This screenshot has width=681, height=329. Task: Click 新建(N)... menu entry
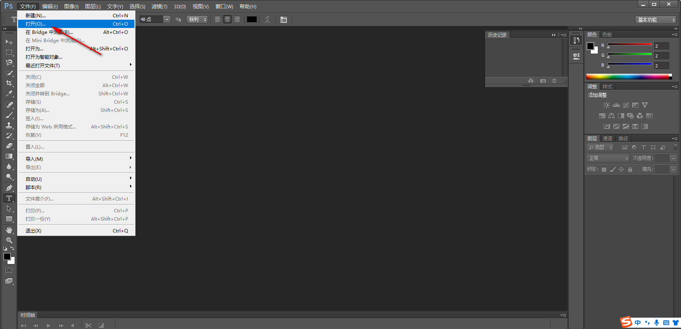click(x=76, y=16)
